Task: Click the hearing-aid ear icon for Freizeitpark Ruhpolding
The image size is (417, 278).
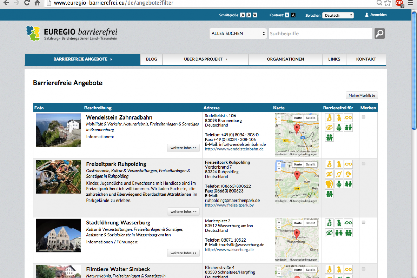Action: pyautogui.click(x=348, y=174)
